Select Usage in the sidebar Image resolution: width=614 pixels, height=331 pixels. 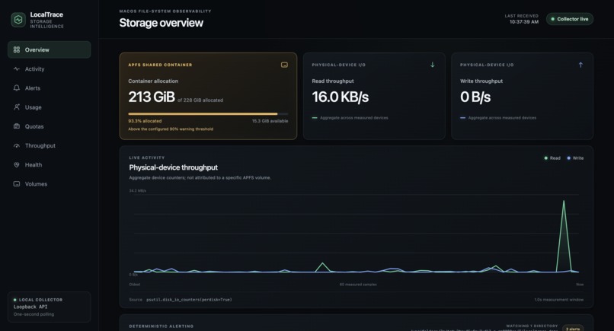[x=49, y=107]
